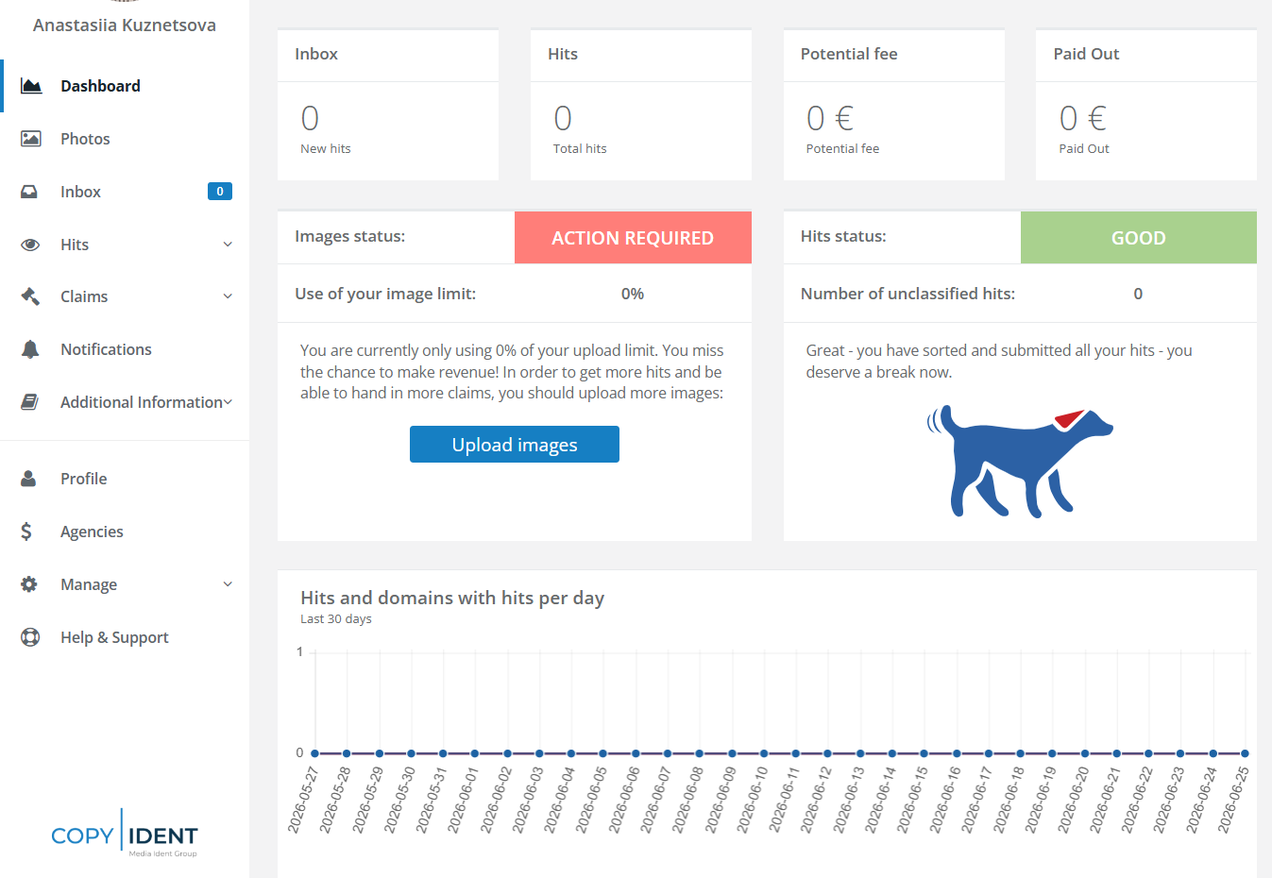Image resolution: width=1272 pixels, height=878 pixels.
Task: Expand the Hits submenu chevron
Action: (228, 245)
